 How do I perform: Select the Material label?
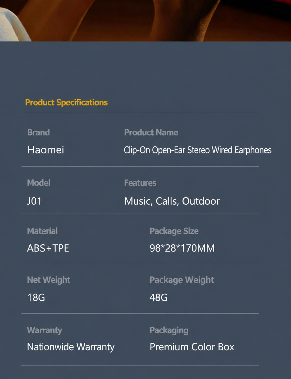point(42,231)
